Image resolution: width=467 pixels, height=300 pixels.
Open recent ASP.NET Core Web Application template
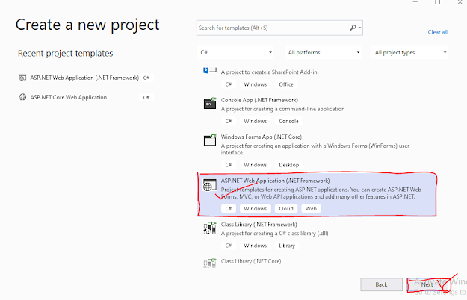[86, 97]
